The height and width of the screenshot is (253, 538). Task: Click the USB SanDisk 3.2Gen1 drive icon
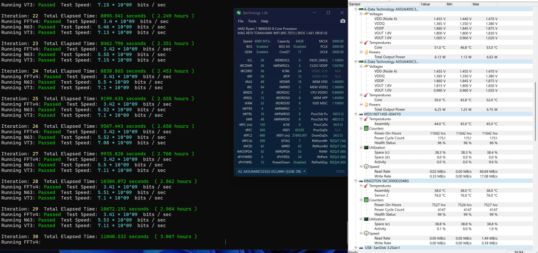tap(360, 248)
